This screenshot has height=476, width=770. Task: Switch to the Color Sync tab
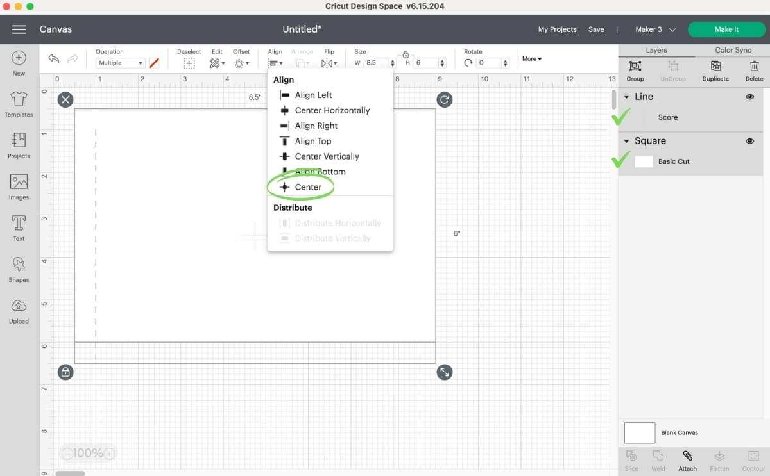(x=733, y=50)
